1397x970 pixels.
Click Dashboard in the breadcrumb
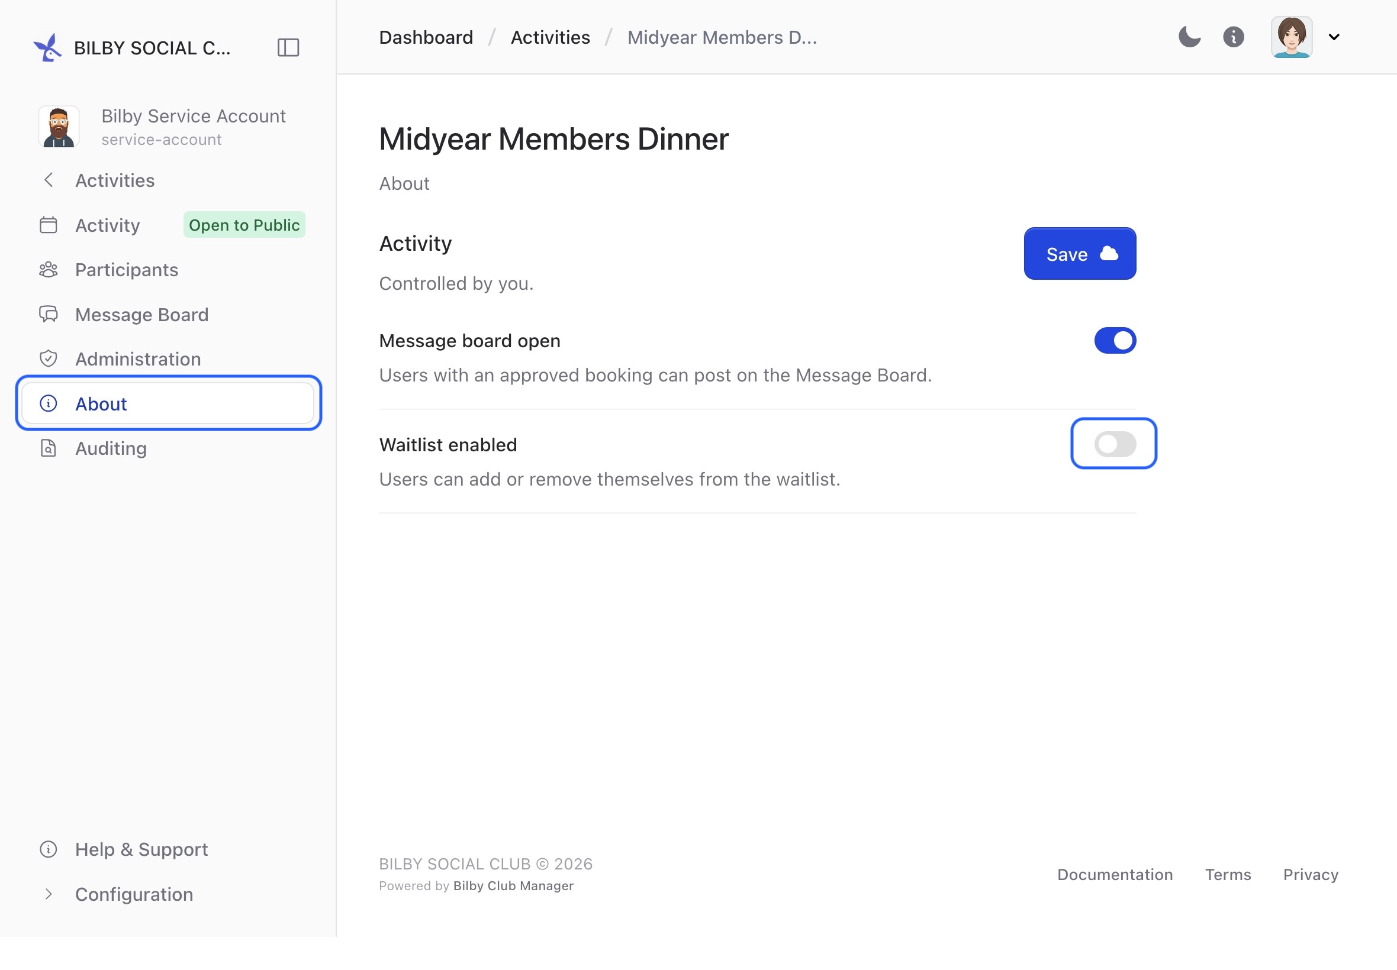(x=426, y=37)
